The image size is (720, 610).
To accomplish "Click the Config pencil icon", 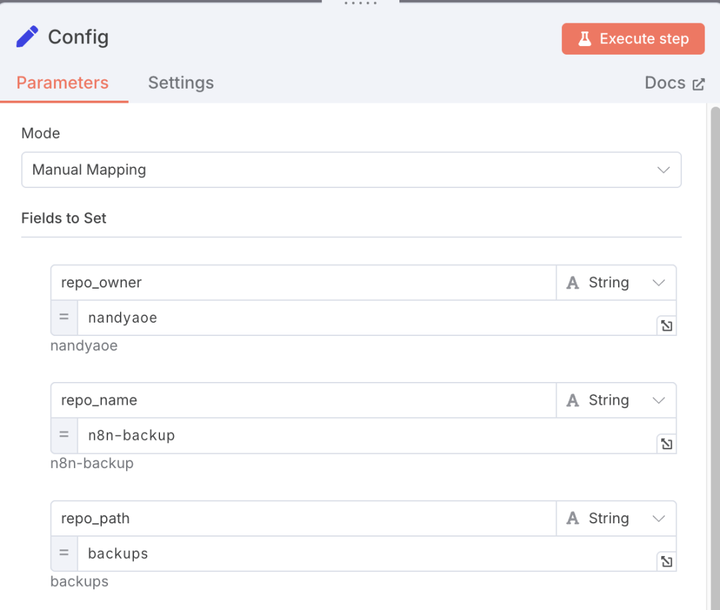I will coord(27,37).
